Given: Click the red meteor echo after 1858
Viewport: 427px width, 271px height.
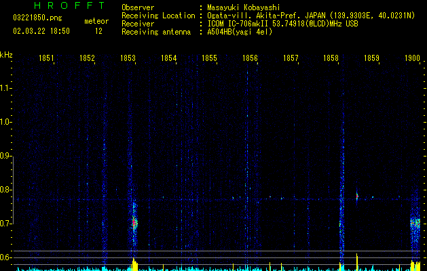Looking at the screenshot, I should click(x=357, y=196).
